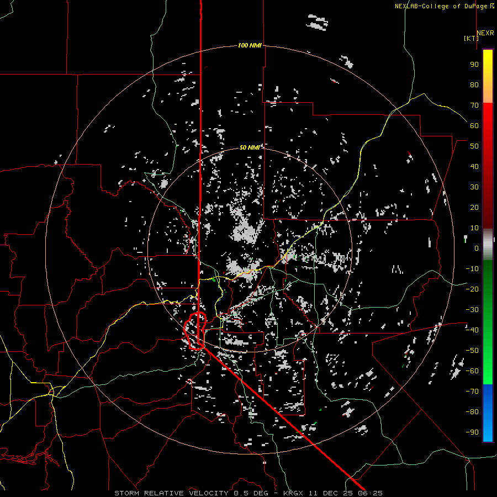Click the 06:25 timestamp text
The image size is (497, 497).
[x=370, y=493]
